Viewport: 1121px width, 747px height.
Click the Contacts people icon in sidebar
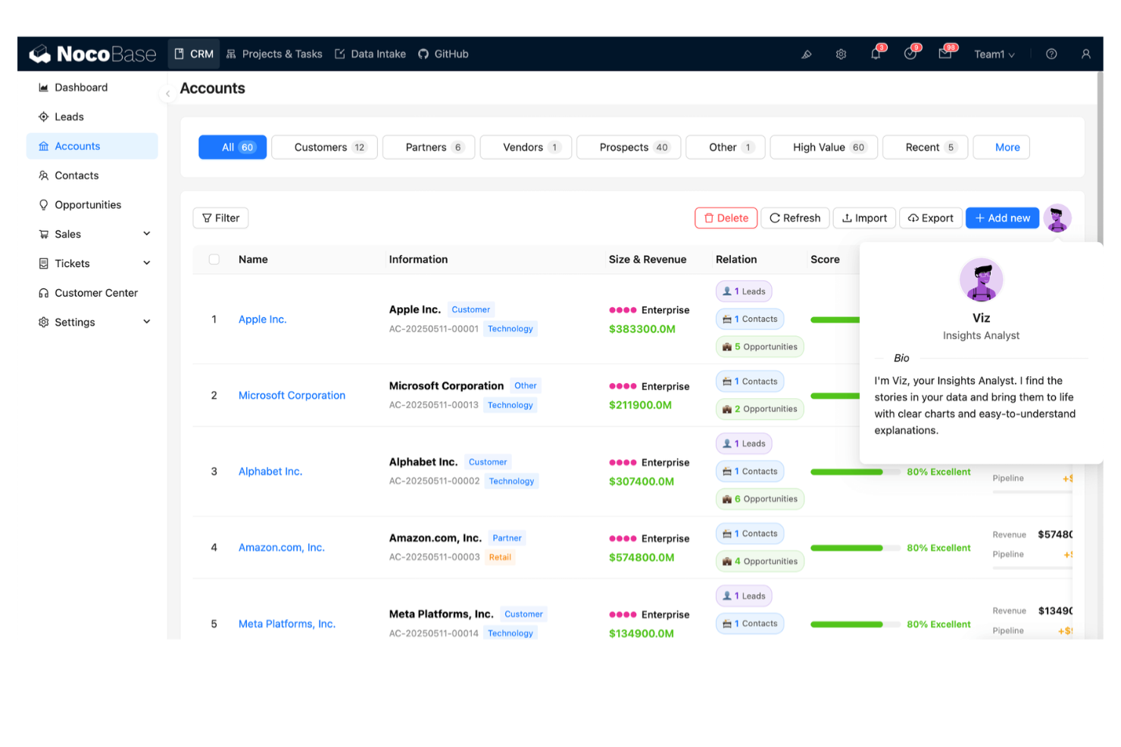(44, 176)
